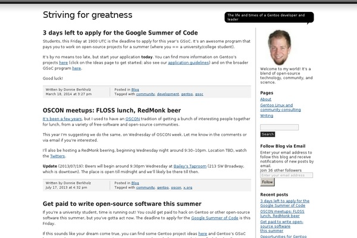357x238 pixels.
Task: Open OSCON meetups post title
Action: [112, 111]
